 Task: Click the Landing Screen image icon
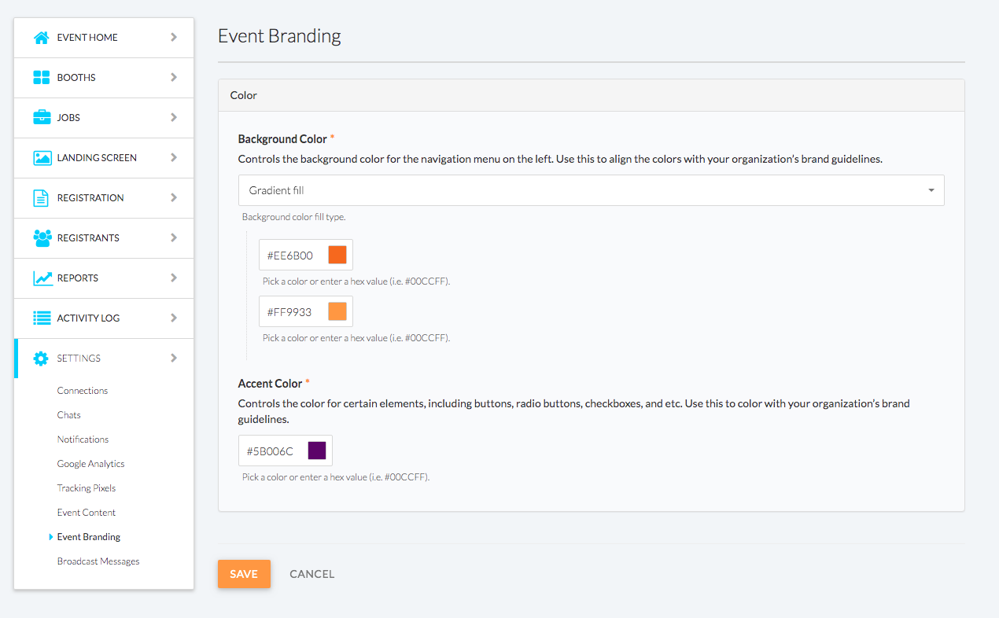pos(42,158)
